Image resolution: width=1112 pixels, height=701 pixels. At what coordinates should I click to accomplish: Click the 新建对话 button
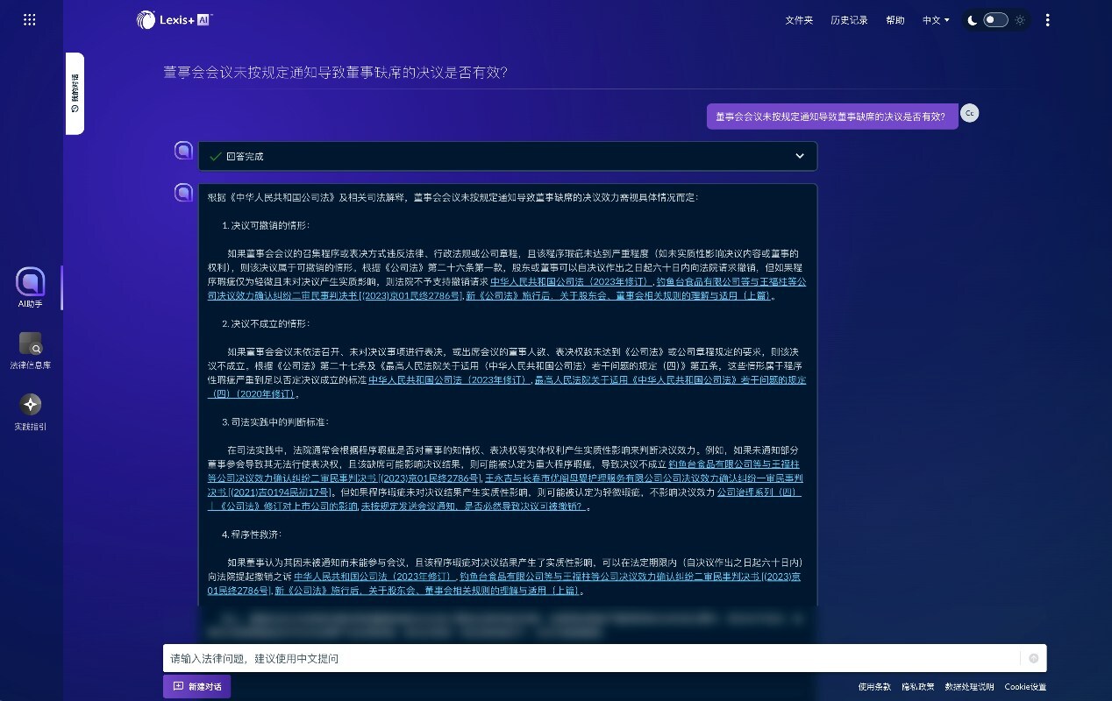pyautogui.click(x=196, y=686)
